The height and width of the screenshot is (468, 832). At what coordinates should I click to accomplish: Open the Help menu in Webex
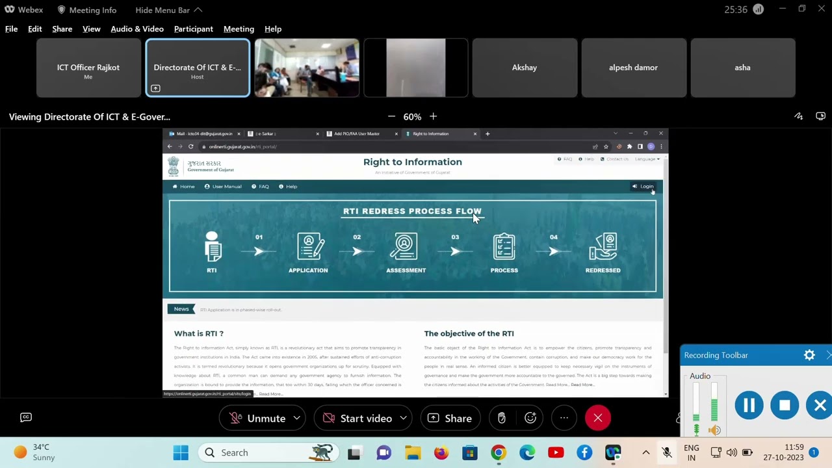click(272, 29)
